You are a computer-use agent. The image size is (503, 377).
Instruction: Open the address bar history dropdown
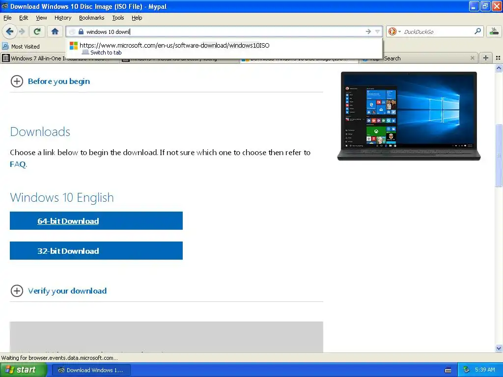377,31
